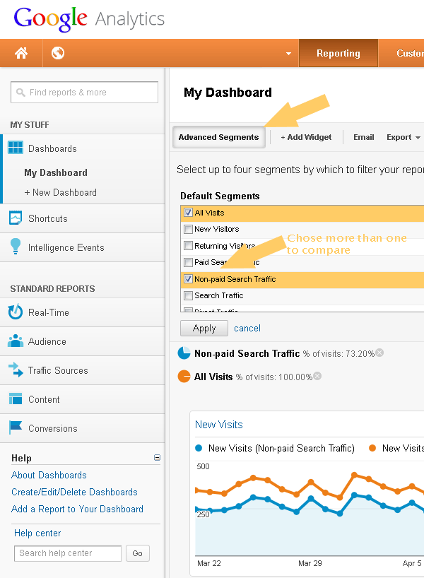Click the Intelligence Events lightbulb icon

tap(16, 246)
